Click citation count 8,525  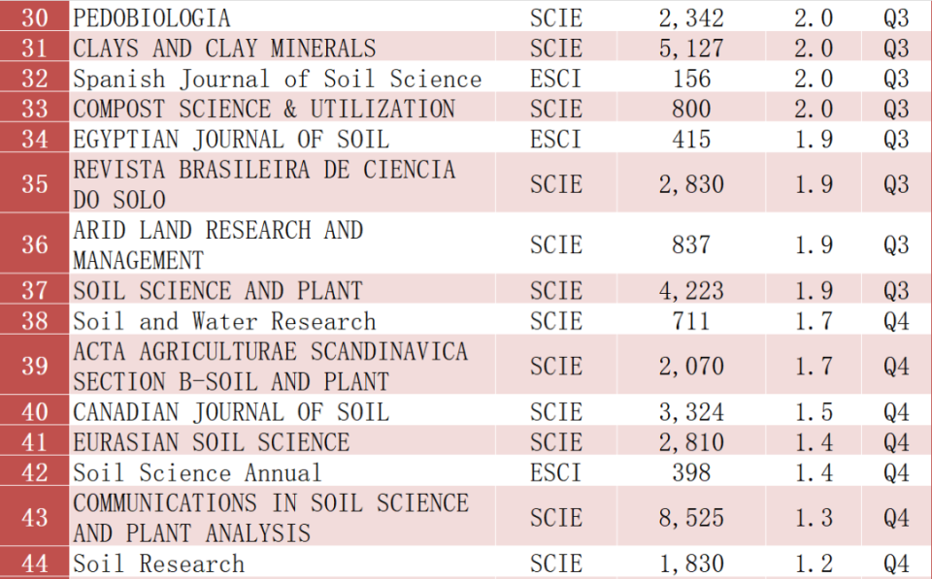coord(691,518)
